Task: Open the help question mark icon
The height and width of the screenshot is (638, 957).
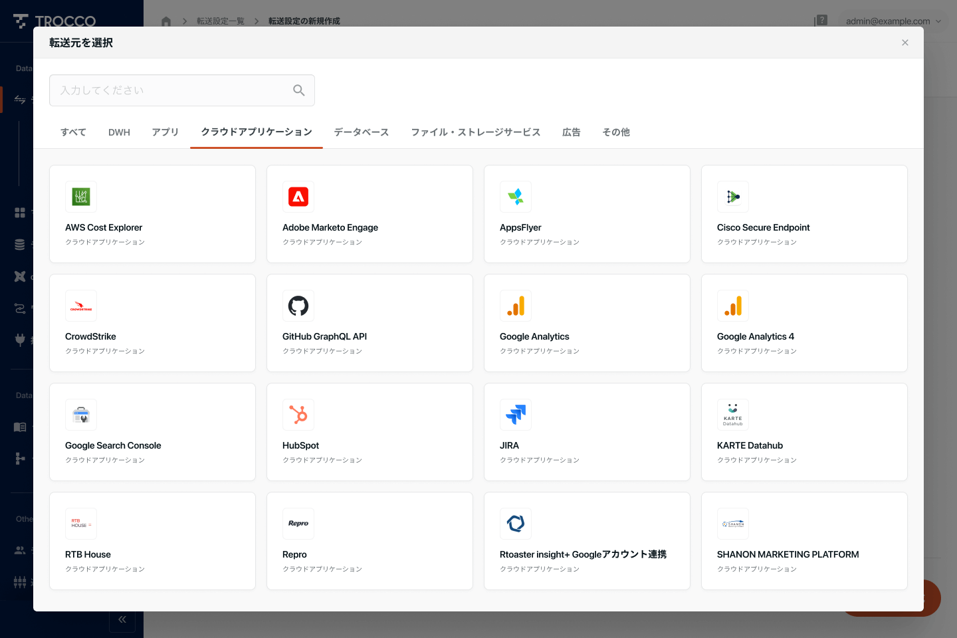Action: 821,21
